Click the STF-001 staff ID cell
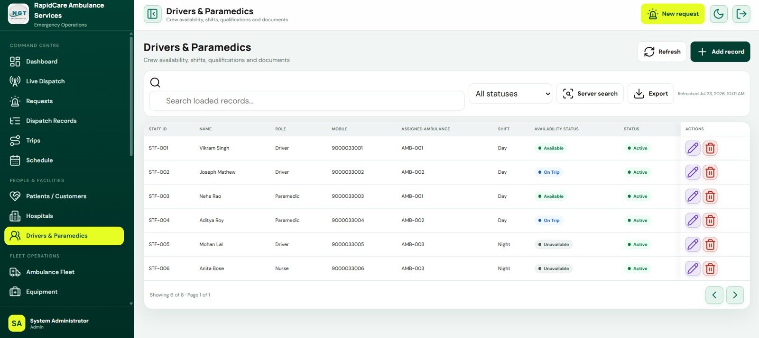The image size is (759, 338). [158, 148]
